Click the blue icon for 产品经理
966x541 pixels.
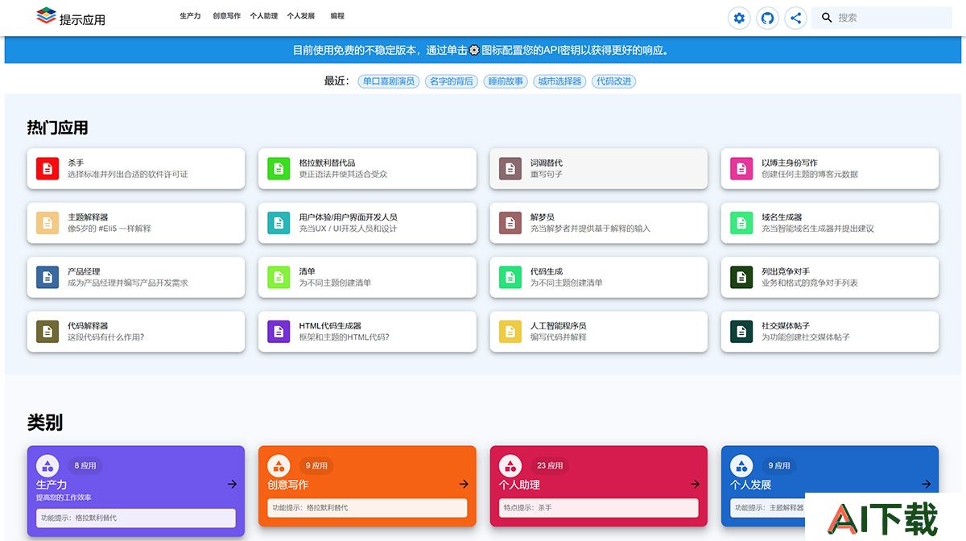click(x=47, y=277)
